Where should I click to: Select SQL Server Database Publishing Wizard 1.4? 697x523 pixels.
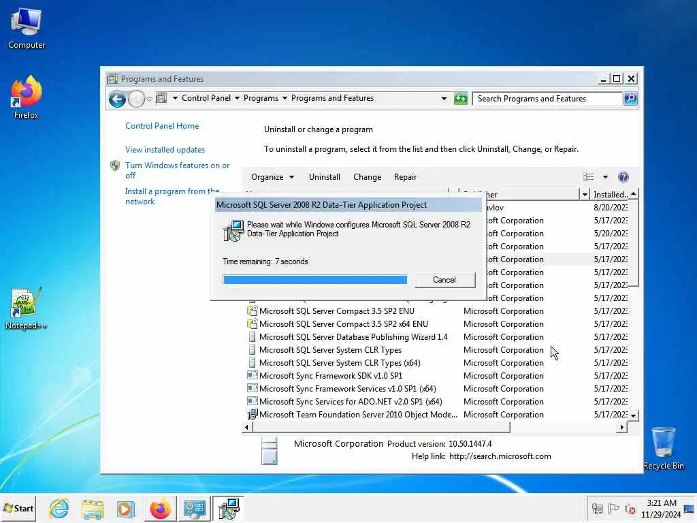click(x=353, y=337)
